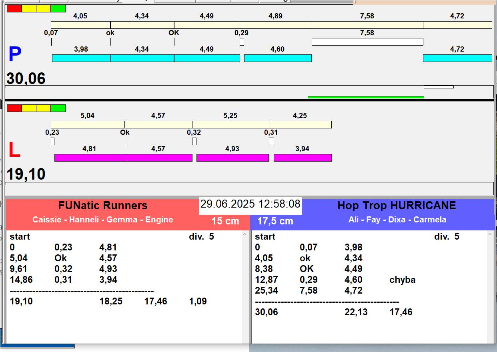The image size is (497, 352).
Task: Select the second yellow light in lane L
Action: point(44,108)
